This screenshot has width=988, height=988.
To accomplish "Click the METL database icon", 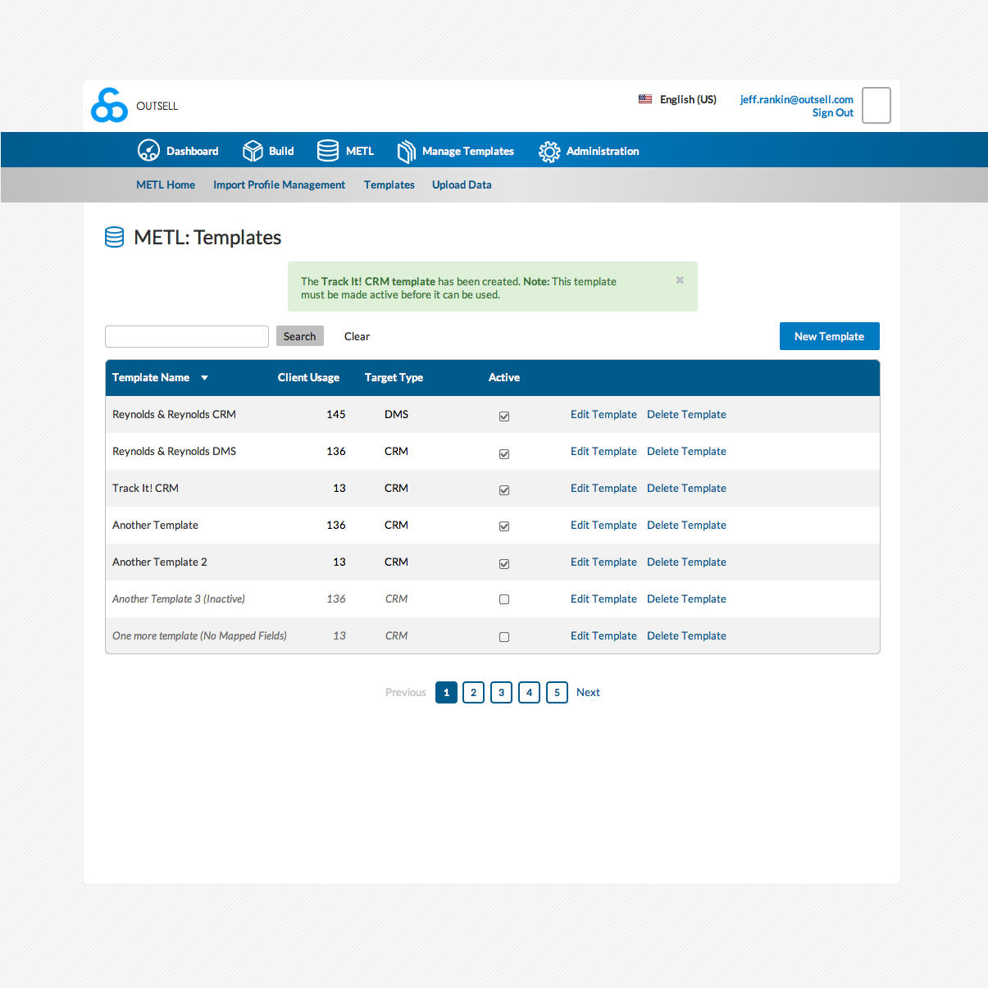I will [328, 151].
